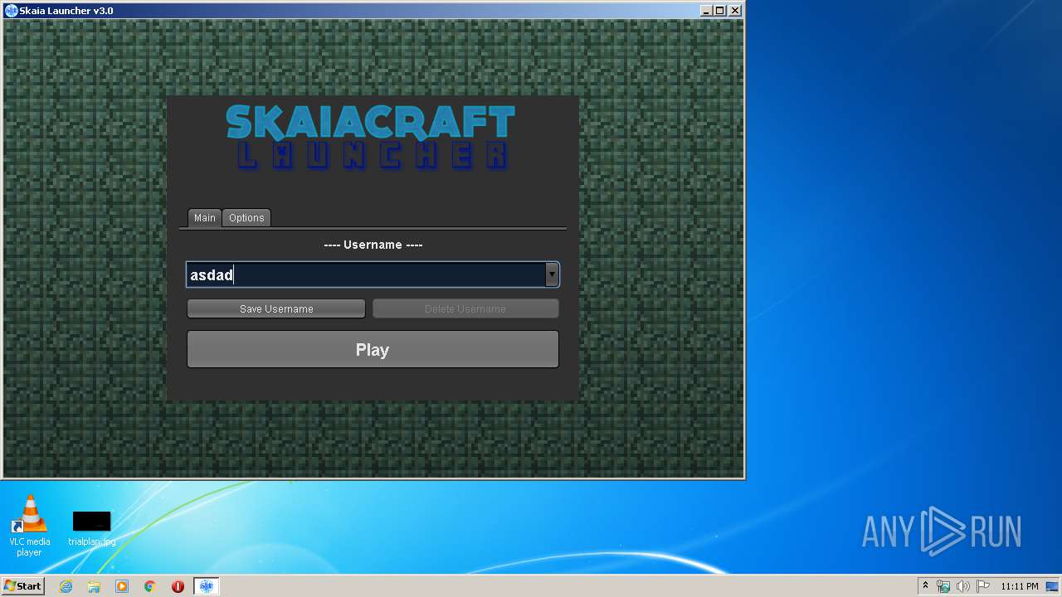Click the Username heading label
The image size is (1062, 597).
point(373,245)
